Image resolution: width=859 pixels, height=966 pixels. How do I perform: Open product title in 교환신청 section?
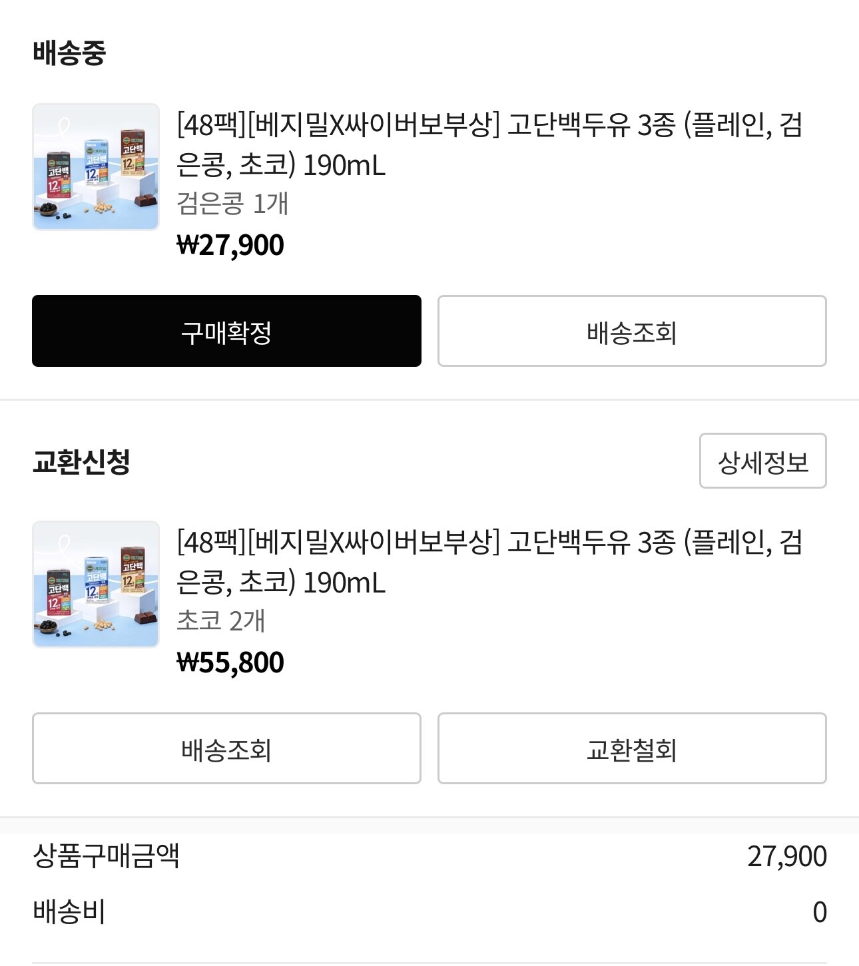[489, 562]
